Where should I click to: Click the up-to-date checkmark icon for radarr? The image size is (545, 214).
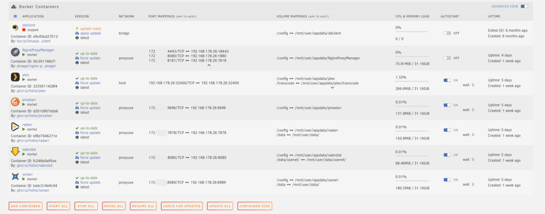(x=77, y=128)
